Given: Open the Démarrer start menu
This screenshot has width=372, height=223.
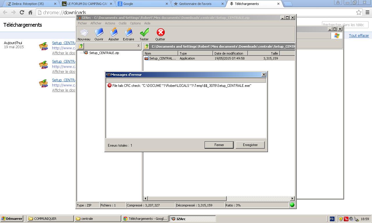Looking at the screenshot, I should point(12,219).
